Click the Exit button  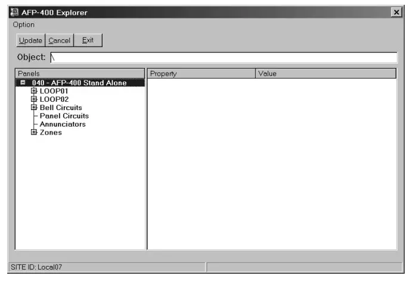(88, 40)
